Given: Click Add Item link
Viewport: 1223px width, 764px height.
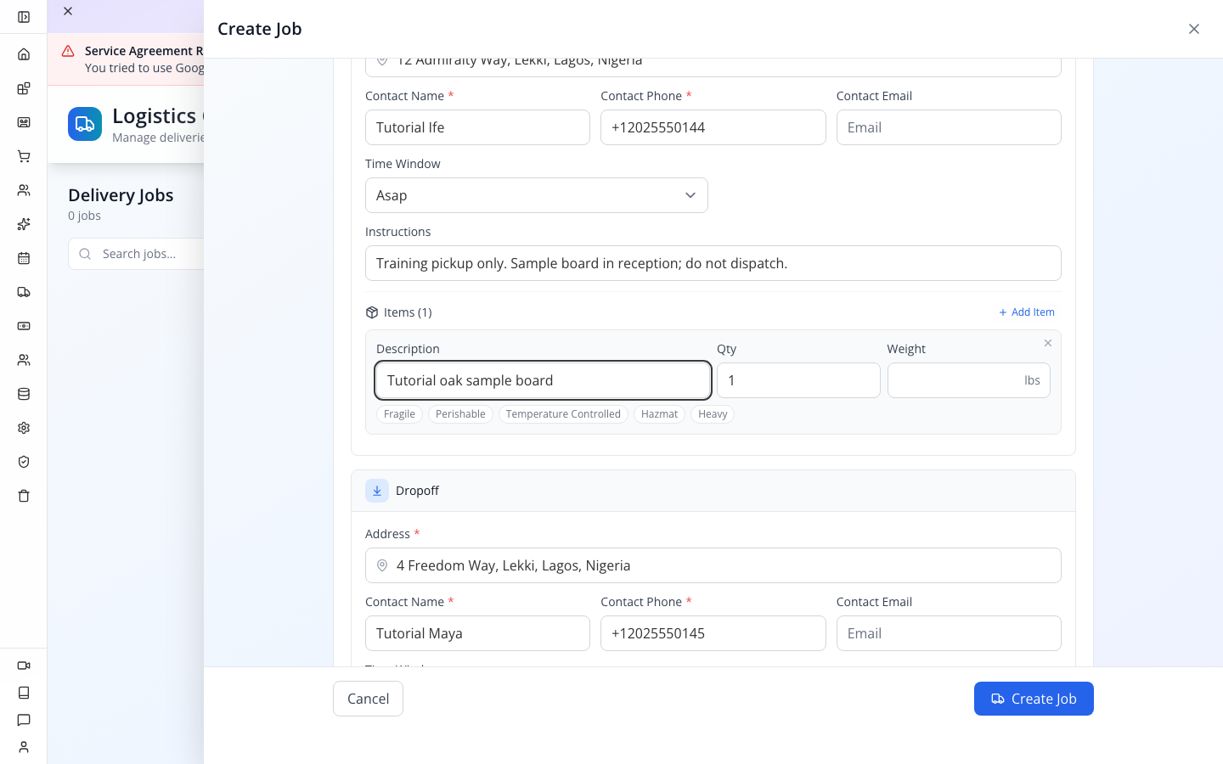Looking at the screenshot, I should [1027, 312].
